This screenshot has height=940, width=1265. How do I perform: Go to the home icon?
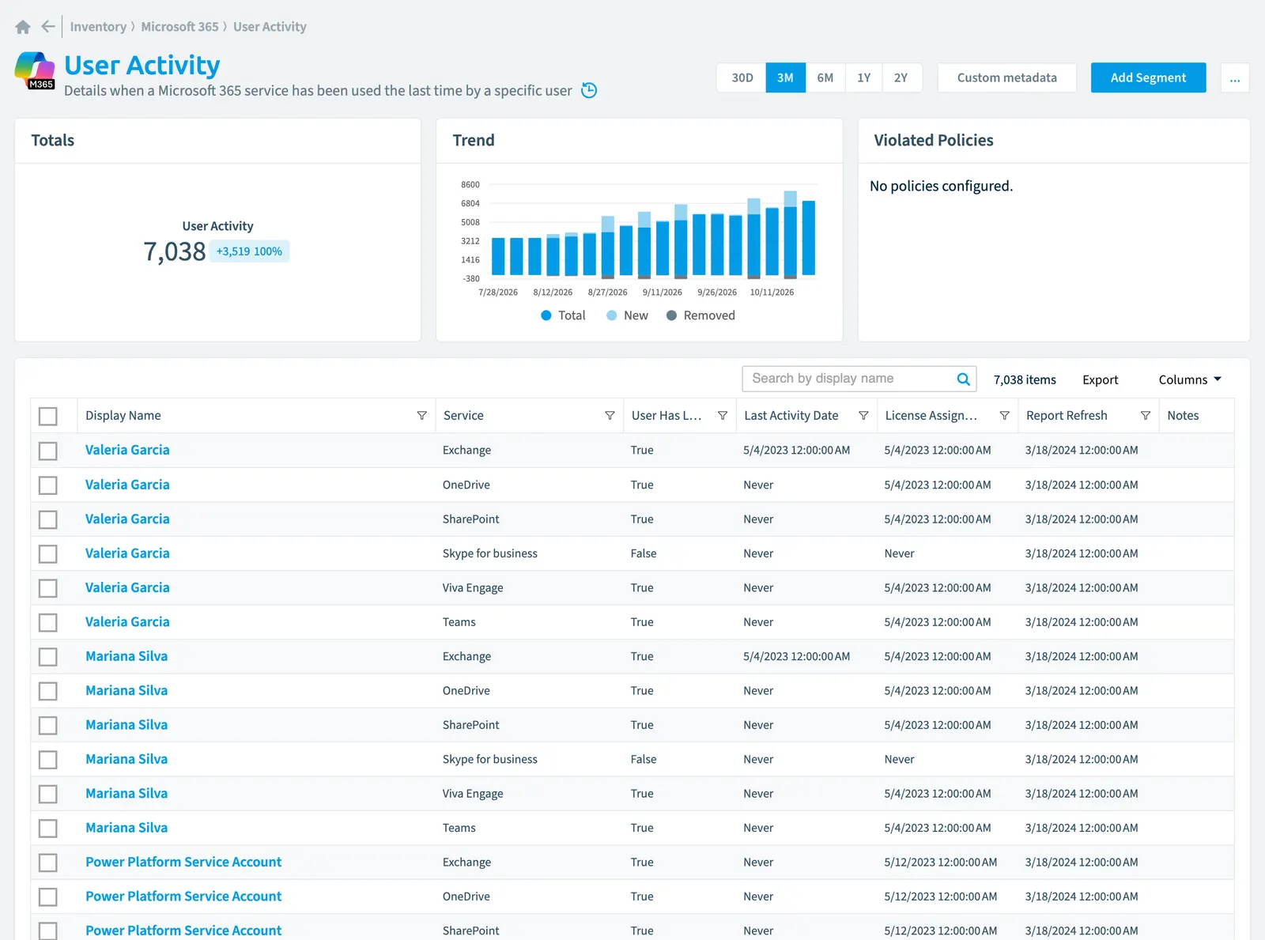pyautogui.click(x=23, y=27)
